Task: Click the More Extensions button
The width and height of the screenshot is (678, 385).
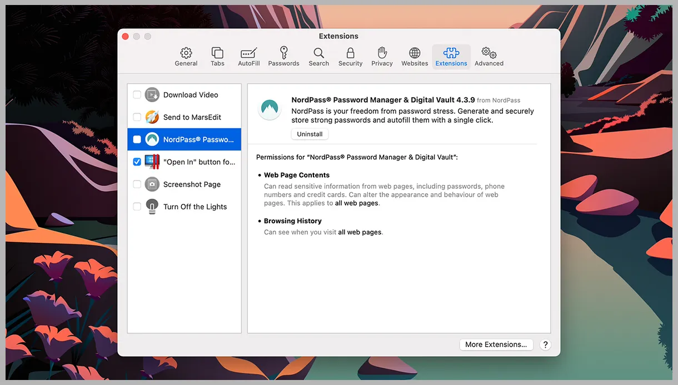Action: (496, 344)
